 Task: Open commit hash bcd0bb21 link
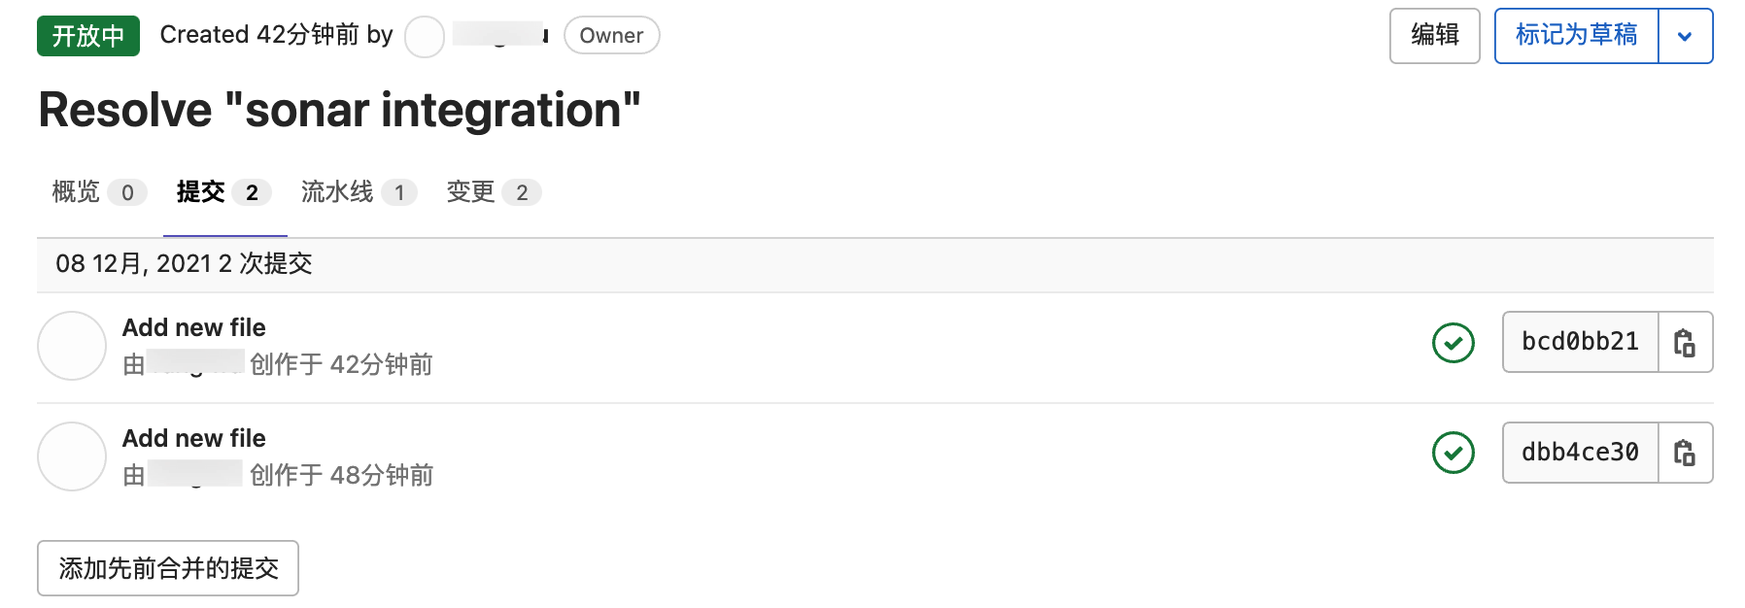pyautogui.click(x=1580, y=343)
